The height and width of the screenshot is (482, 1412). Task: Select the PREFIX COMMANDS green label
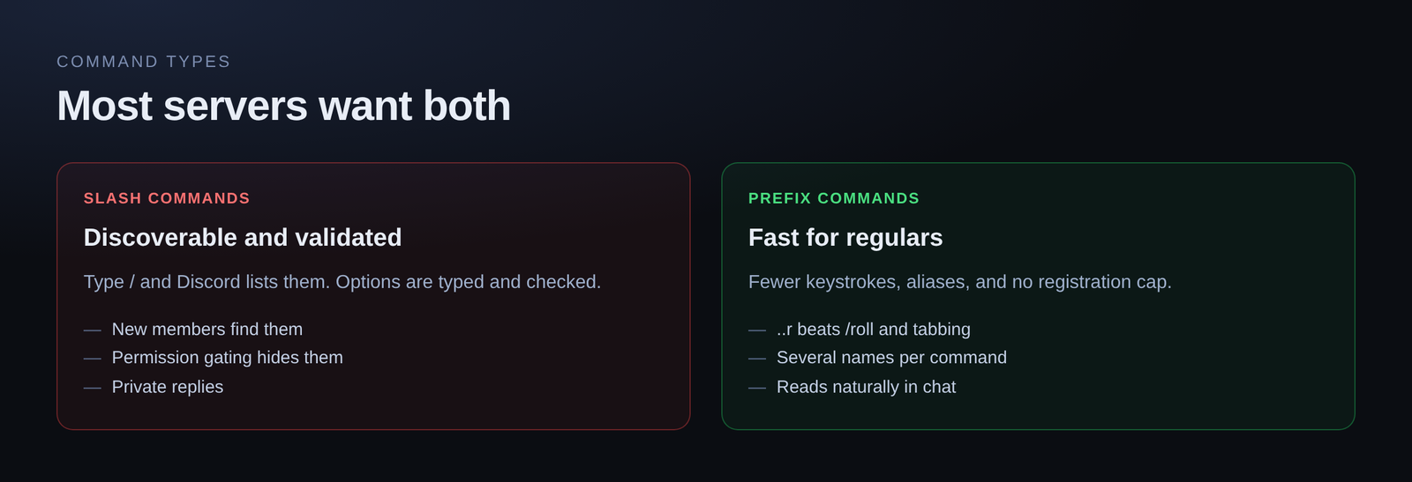[x=834, y=198]
